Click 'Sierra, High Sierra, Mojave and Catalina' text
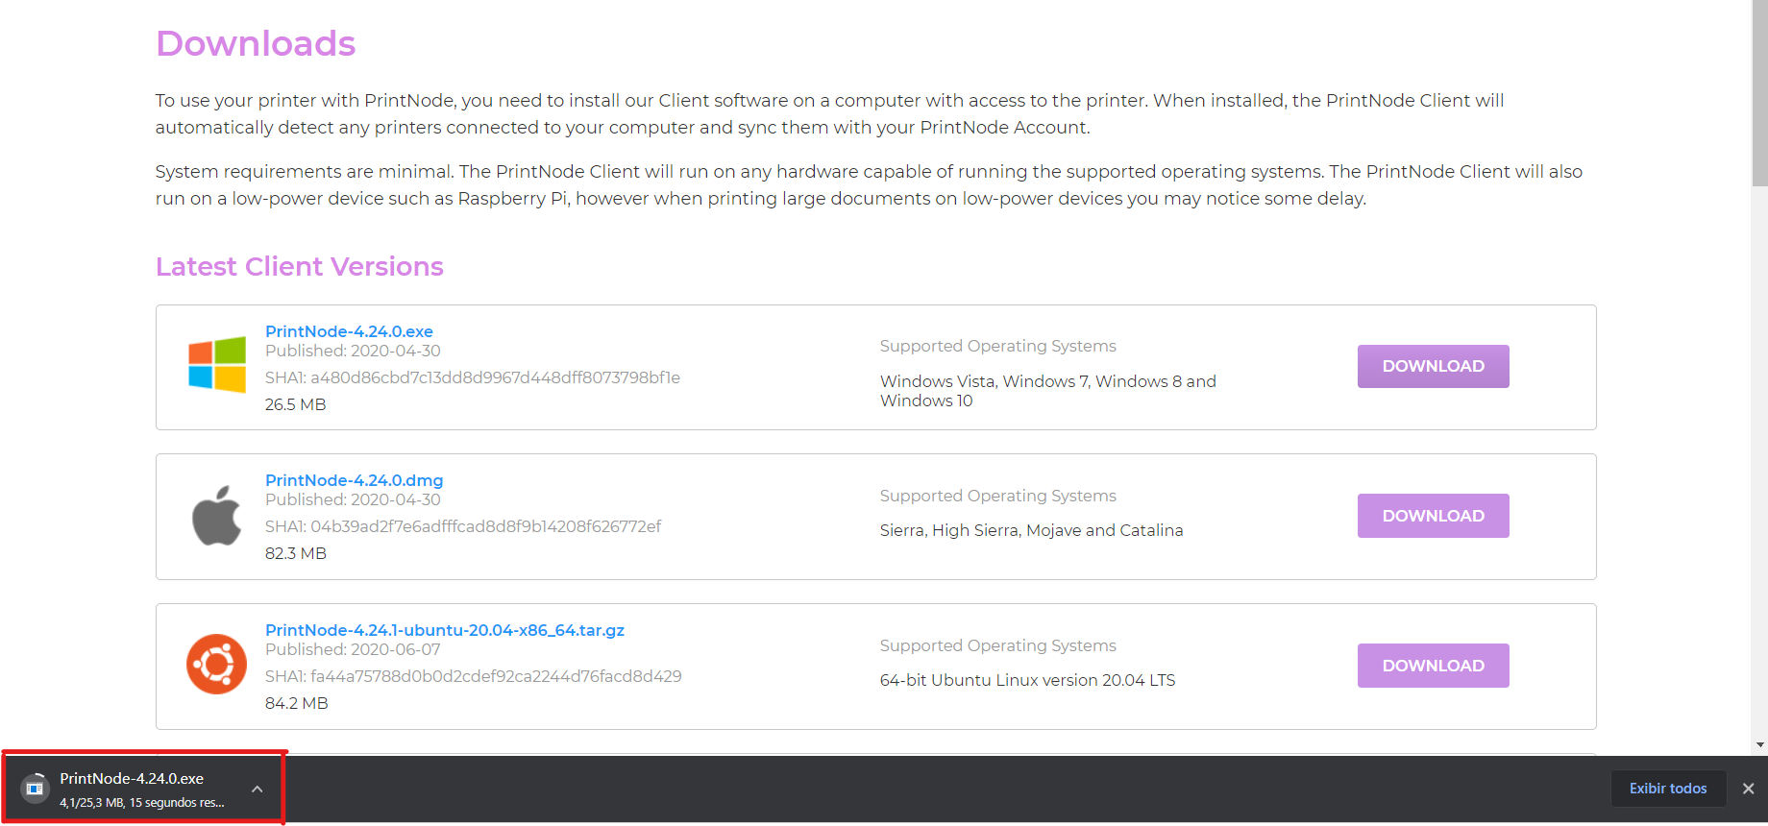1768x826 pixels. coord(1031,530)
